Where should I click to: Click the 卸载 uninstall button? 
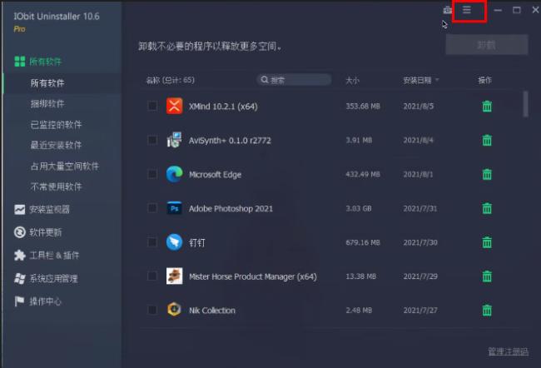pos(487,45)
